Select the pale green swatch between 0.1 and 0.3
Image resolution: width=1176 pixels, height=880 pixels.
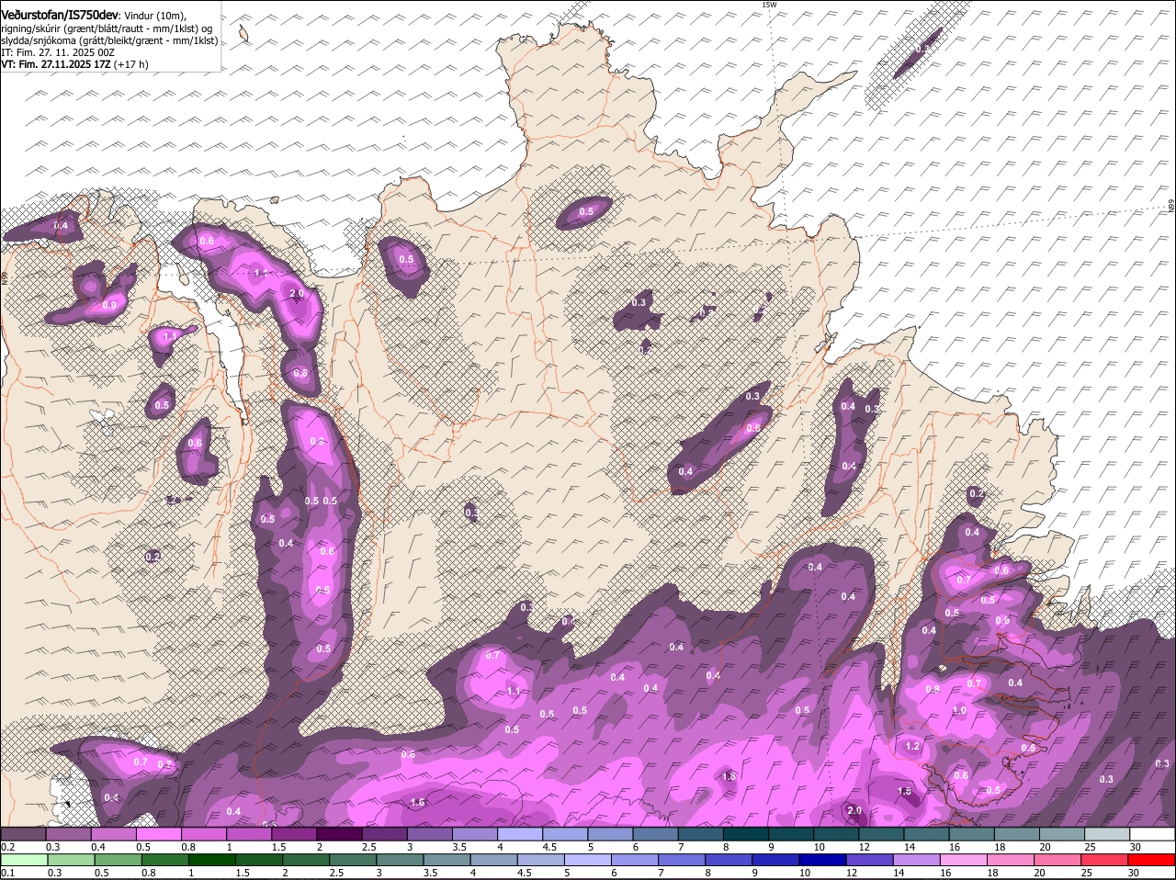25,861
